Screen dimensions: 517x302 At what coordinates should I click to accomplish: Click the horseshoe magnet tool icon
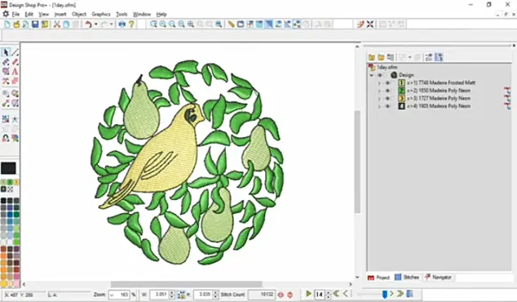[6, 138]
